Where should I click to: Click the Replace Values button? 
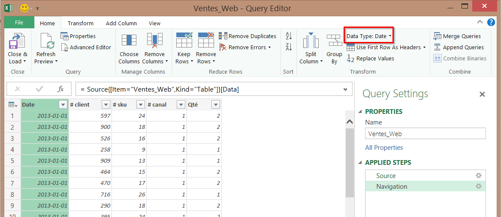[371, 59]
